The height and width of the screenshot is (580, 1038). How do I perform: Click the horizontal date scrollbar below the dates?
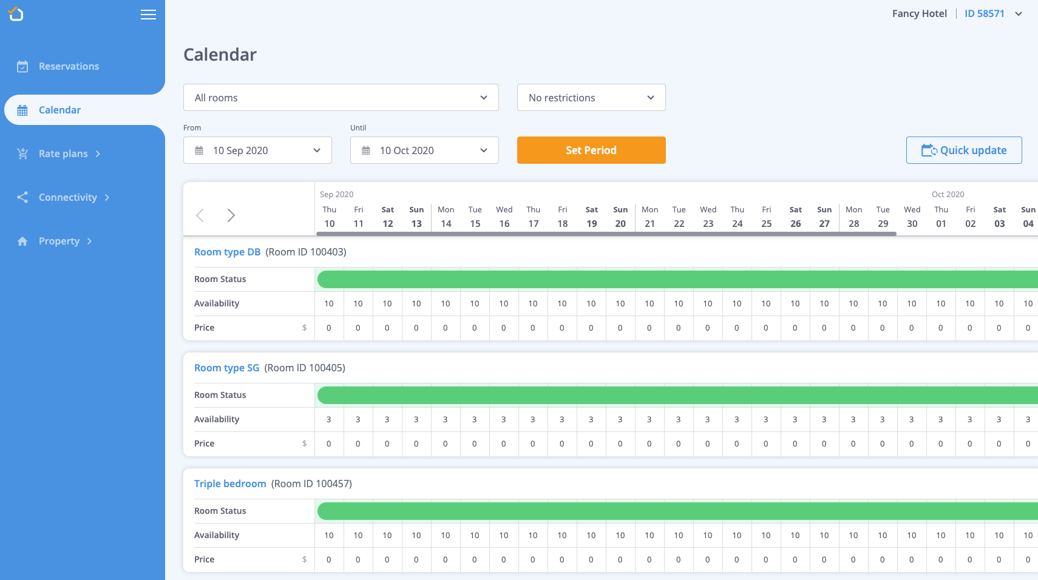point(607,231)
